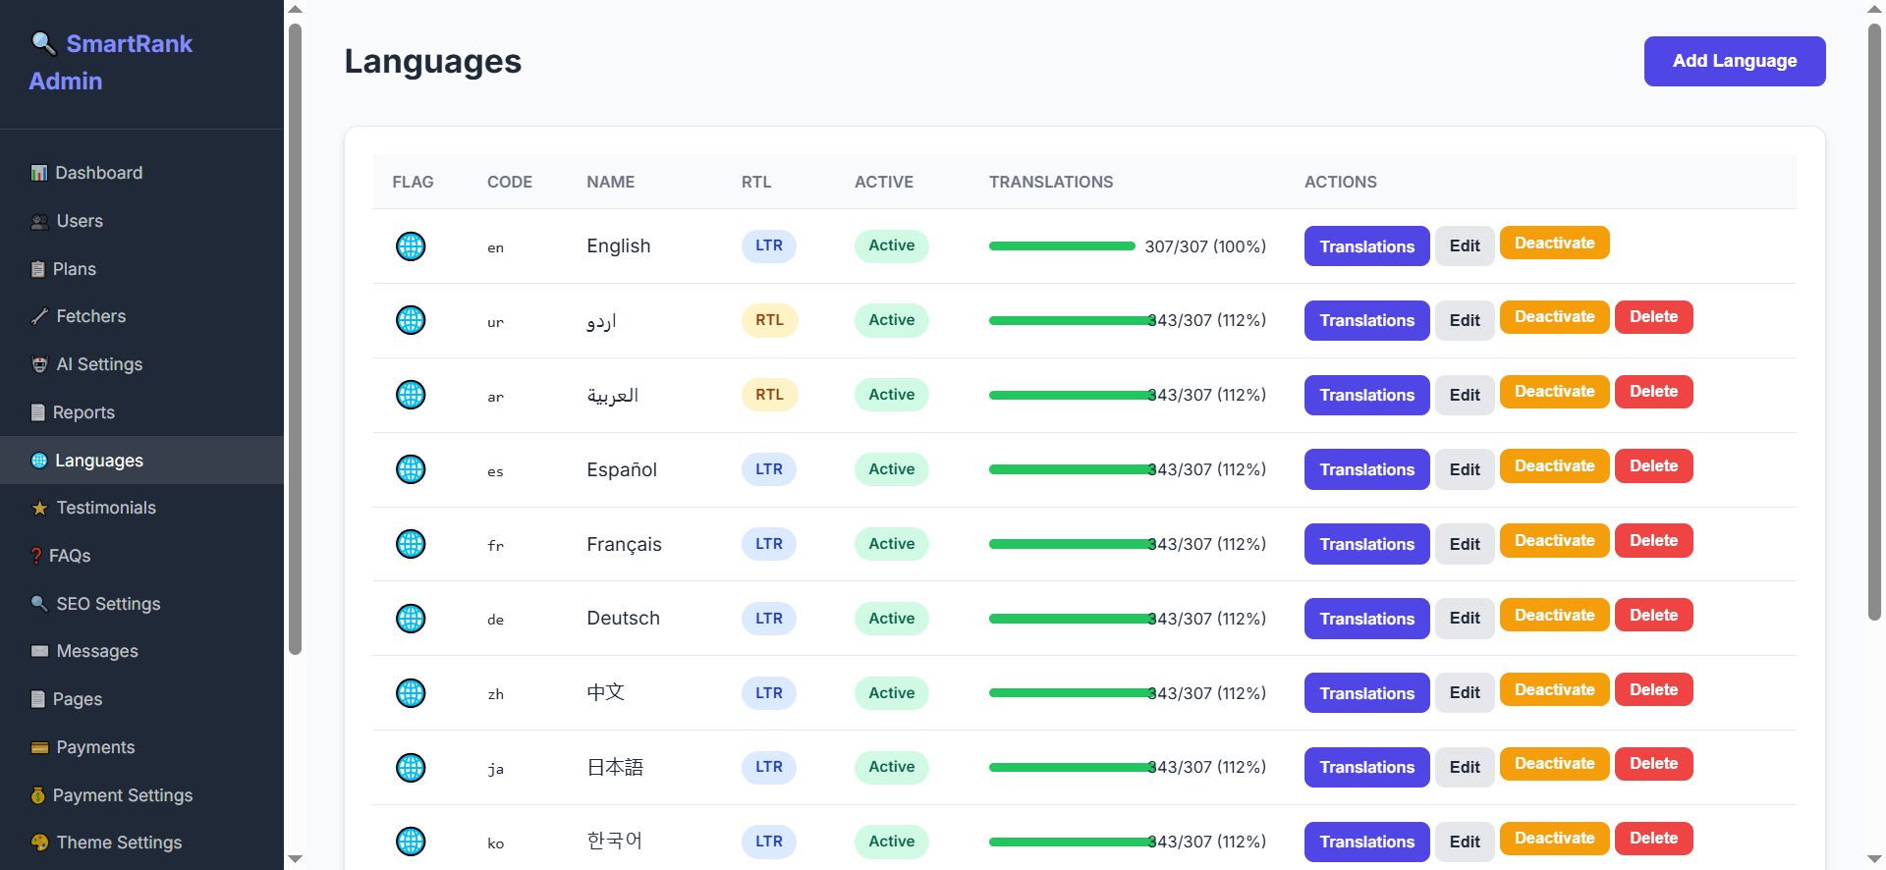Click the Messages envelope icon

tap(39, 652)
